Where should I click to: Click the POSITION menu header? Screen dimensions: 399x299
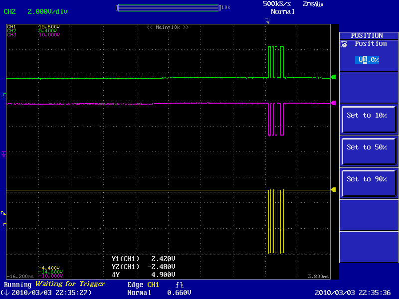coord(369,35)
